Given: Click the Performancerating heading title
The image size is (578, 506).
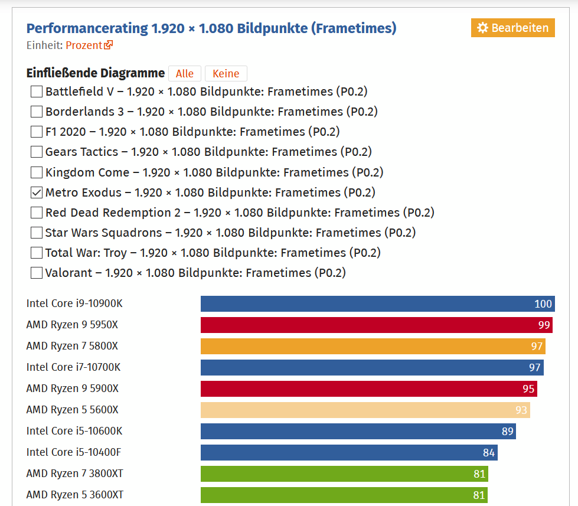Looking at the screenshot, I should tap(211, 28).
